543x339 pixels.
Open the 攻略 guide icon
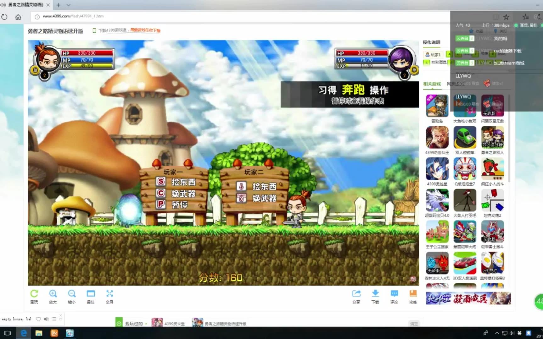413,294
